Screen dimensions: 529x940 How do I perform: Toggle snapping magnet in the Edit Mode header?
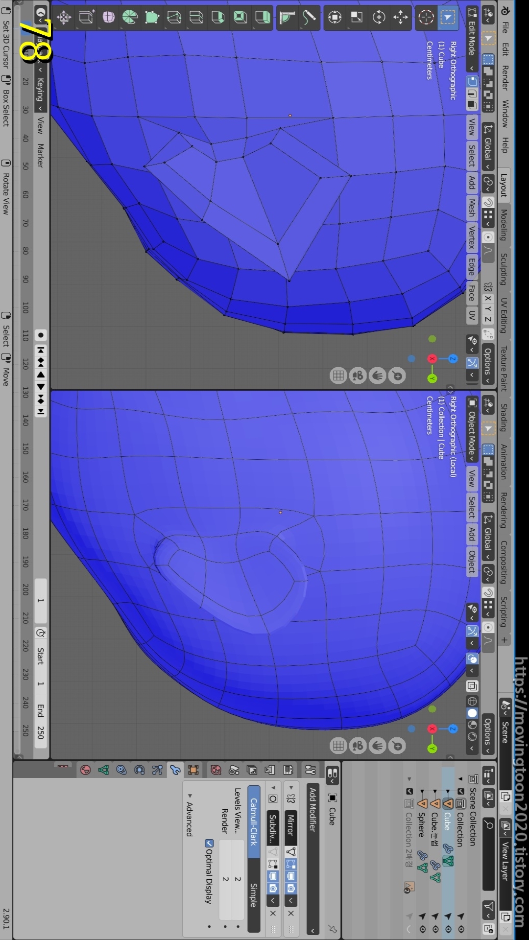(x=488, y=203)
